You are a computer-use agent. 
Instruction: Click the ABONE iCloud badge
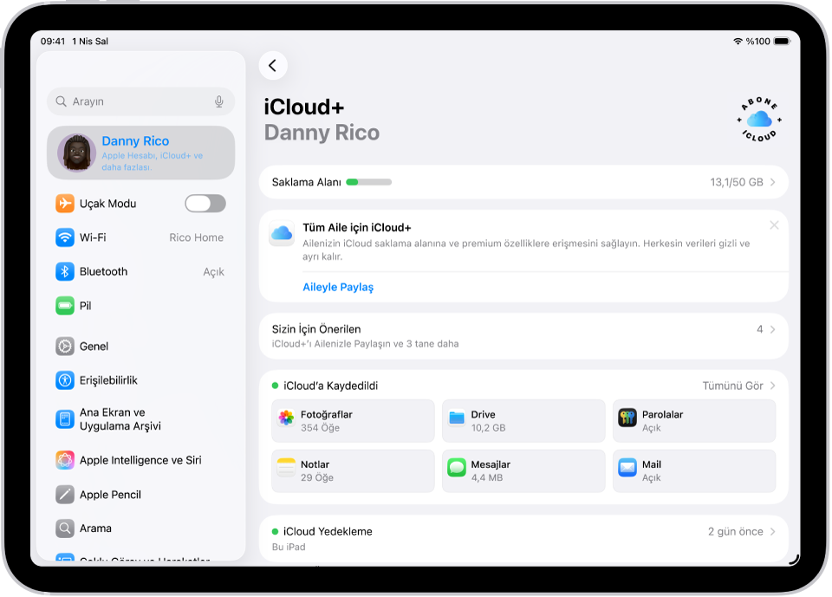(x=758, y=119)
